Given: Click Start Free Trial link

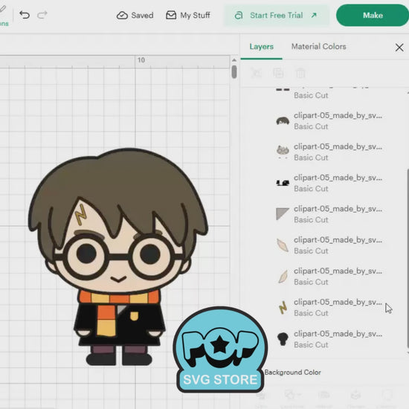Looking at the screenshot, I should [276, 16].
